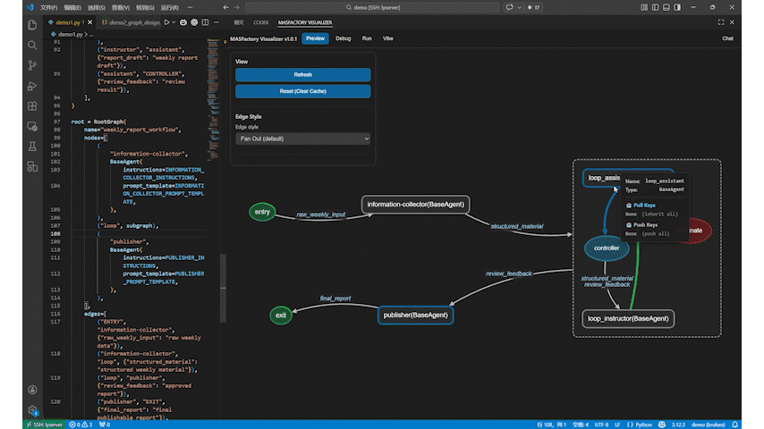Open the Accounts icon in activity bar
This screenshot has height=429, width=764.
[33, 390]
